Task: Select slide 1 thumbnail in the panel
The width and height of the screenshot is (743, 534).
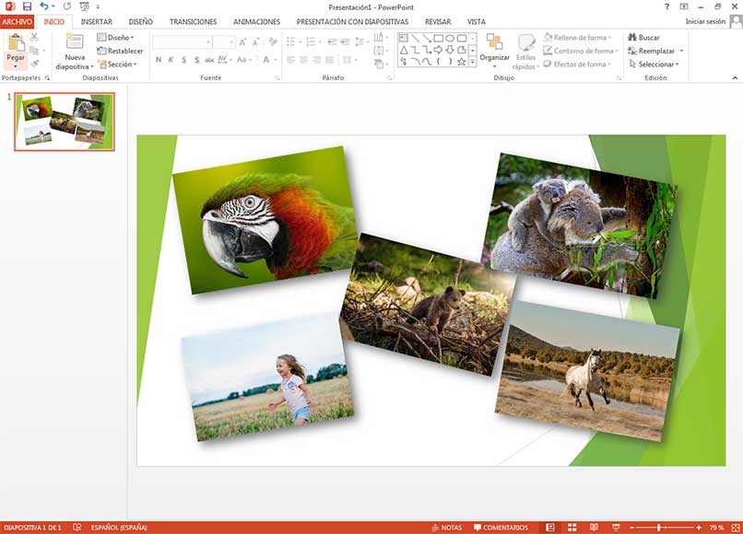Action: [x=65, y=121]
